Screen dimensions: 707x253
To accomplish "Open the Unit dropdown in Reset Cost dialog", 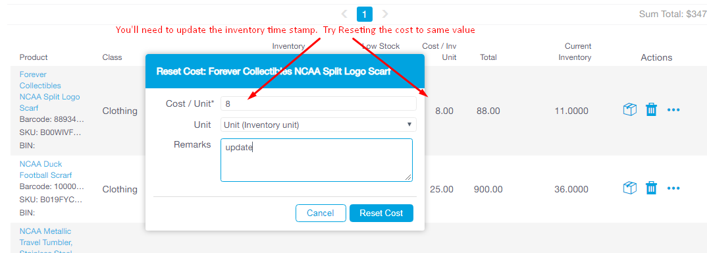I will [319, 125].
